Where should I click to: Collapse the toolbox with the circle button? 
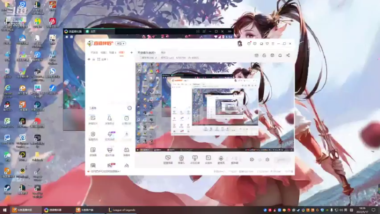[129, 108]
